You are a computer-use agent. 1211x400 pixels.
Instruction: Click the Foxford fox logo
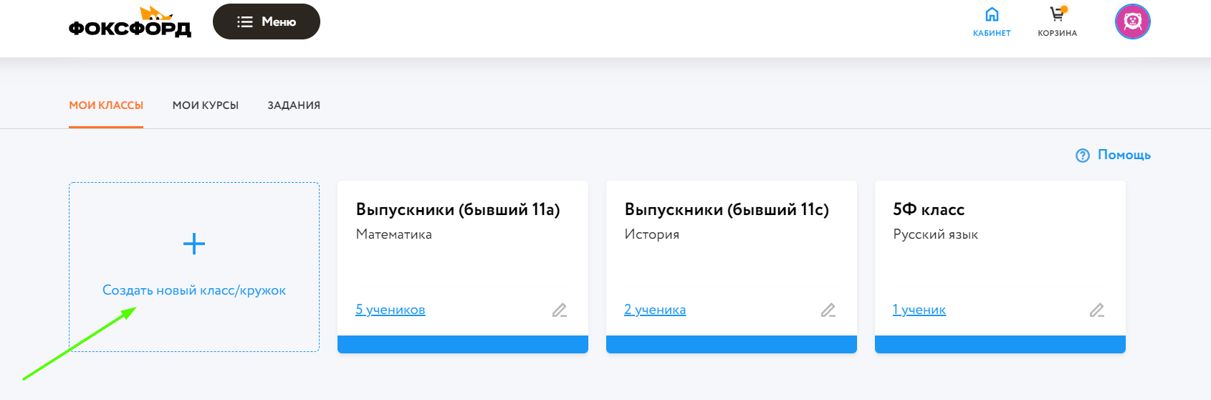(x=130, y=23)
